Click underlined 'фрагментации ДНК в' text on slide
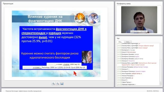This screenshot has height=92, width=164. [71, 29]
